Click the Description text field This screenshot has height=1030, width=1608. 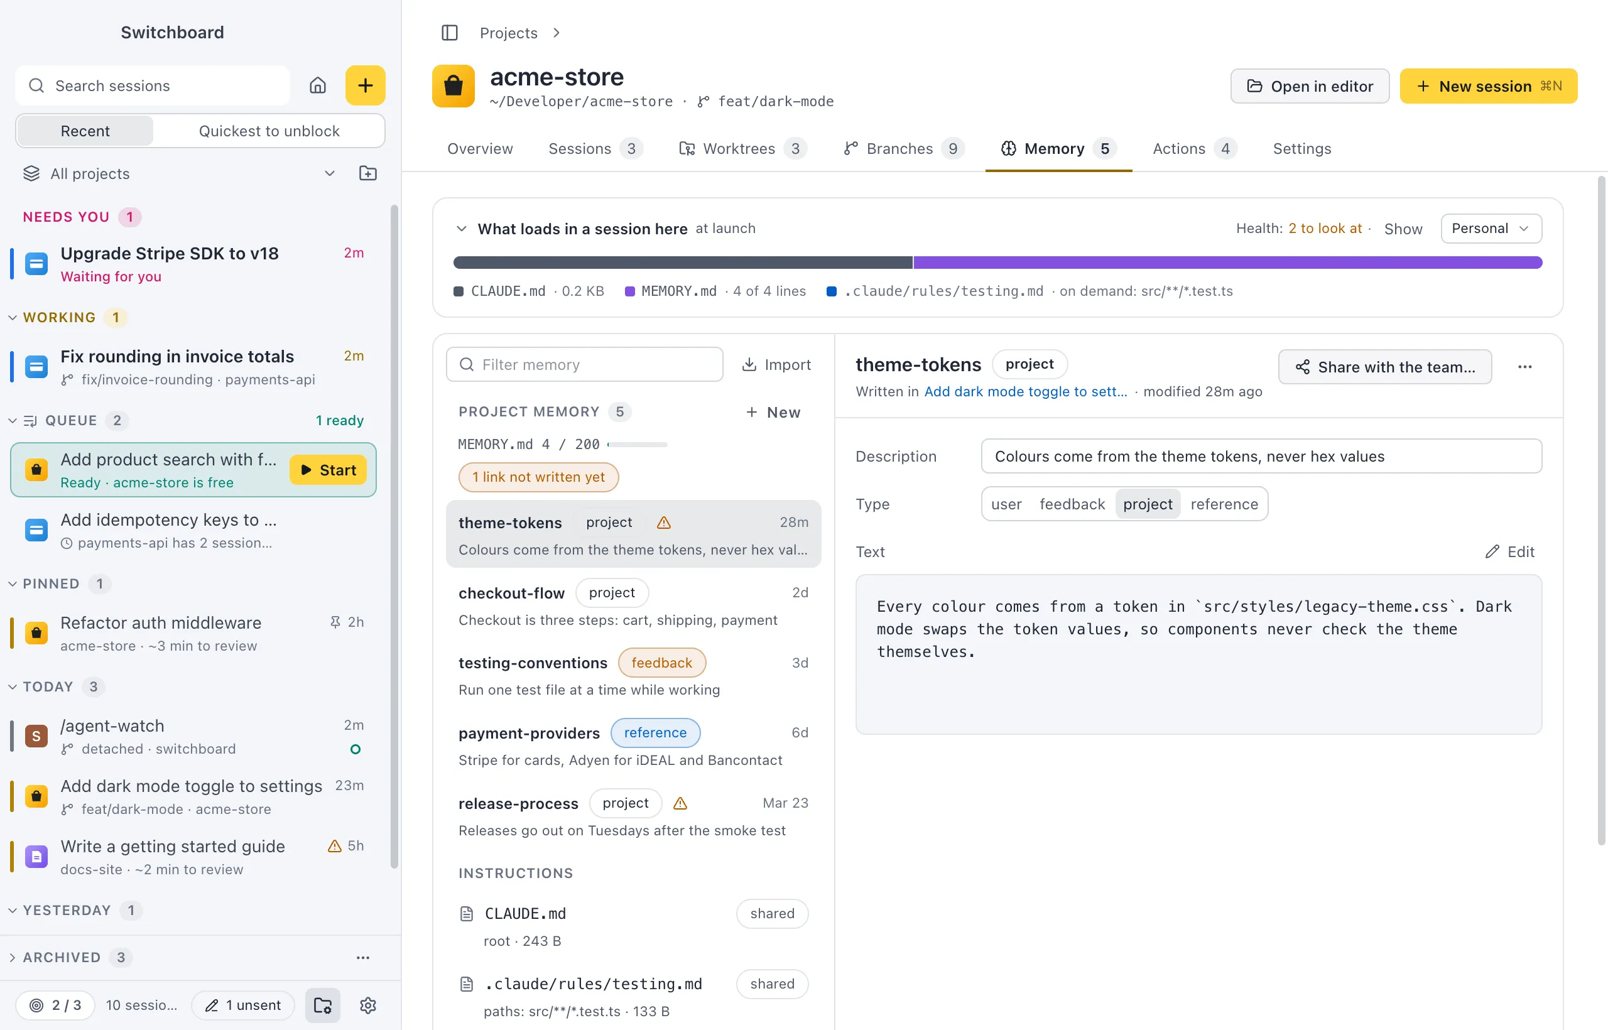(x=1261, y=457)
